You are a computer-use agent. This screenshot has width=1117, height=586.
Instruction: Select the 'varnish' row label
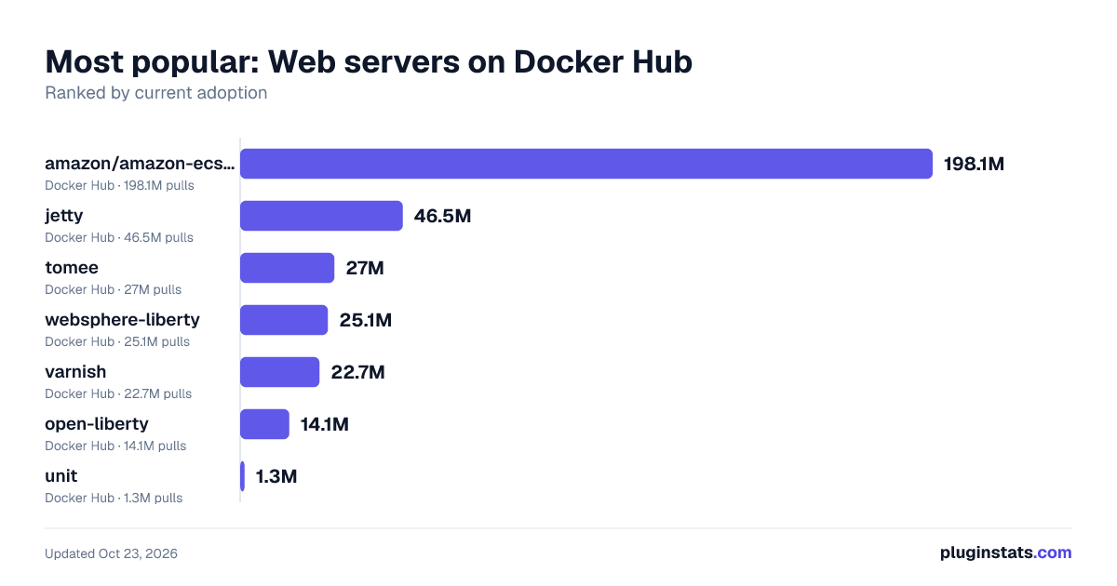pyautogui.click(x=75, y=372)
